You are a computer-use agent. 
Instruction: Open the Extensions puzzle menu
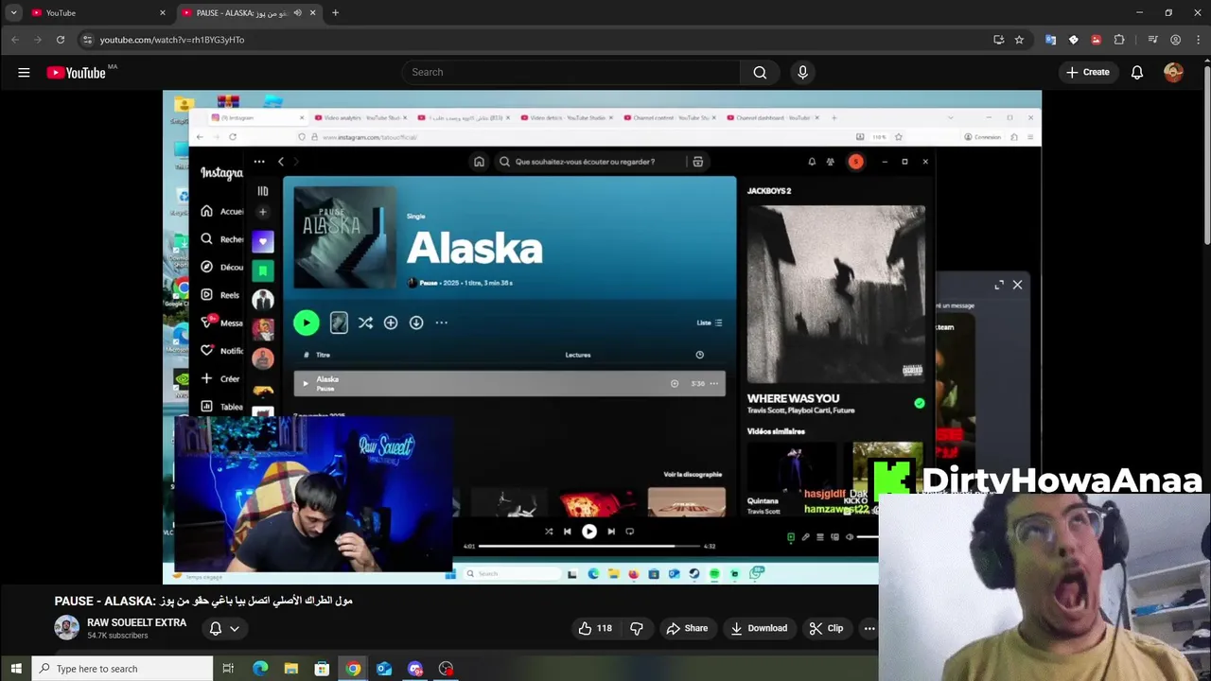pos(1119,40)
